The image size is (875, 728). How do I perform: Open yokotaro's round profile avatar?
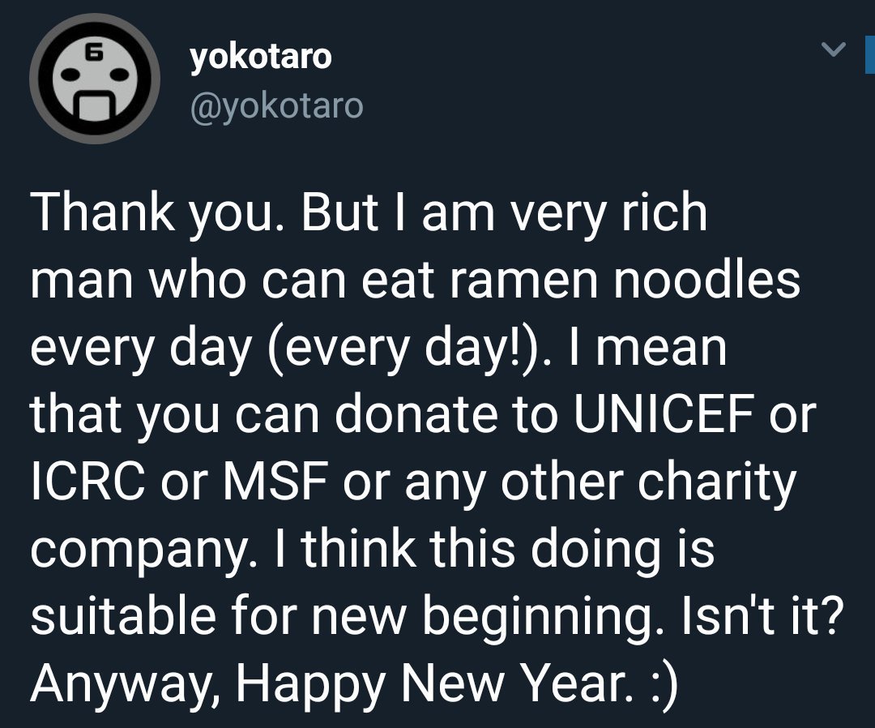(x=95, y=79)
